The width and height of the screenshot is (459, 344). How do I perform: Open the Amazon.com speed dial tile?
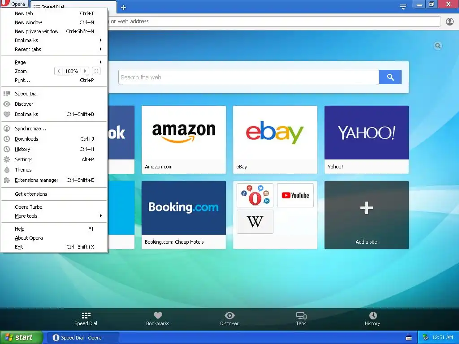coord(184,140)
